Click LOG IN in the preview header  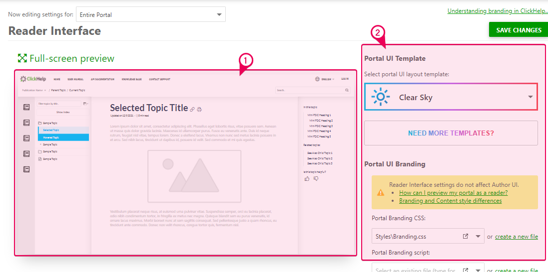[x=345, y=79]
